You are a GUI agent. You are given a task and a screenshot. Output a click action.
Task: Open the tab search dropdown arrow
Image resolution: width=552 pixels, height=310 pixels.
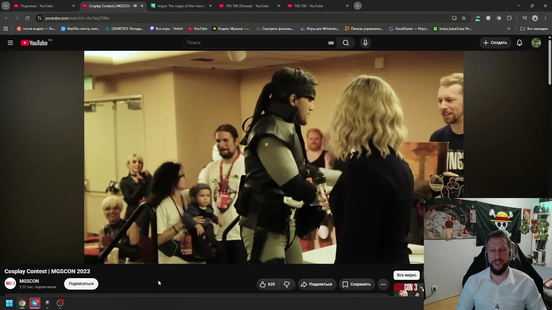click(x=6, y=6)
